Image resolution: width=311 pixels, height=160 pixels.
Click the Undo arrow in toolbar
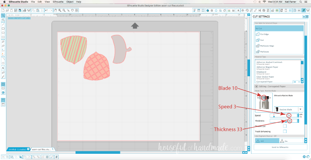click(46, 10)
